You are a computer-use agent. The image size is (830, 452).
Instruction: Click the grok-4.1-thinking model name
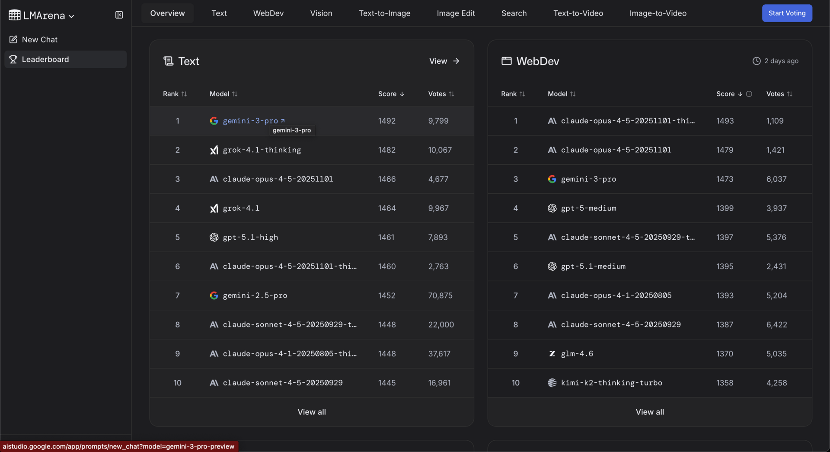click(262, 150)
